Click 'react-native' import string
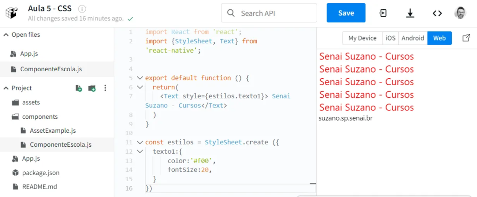 (x=171, y=50)
